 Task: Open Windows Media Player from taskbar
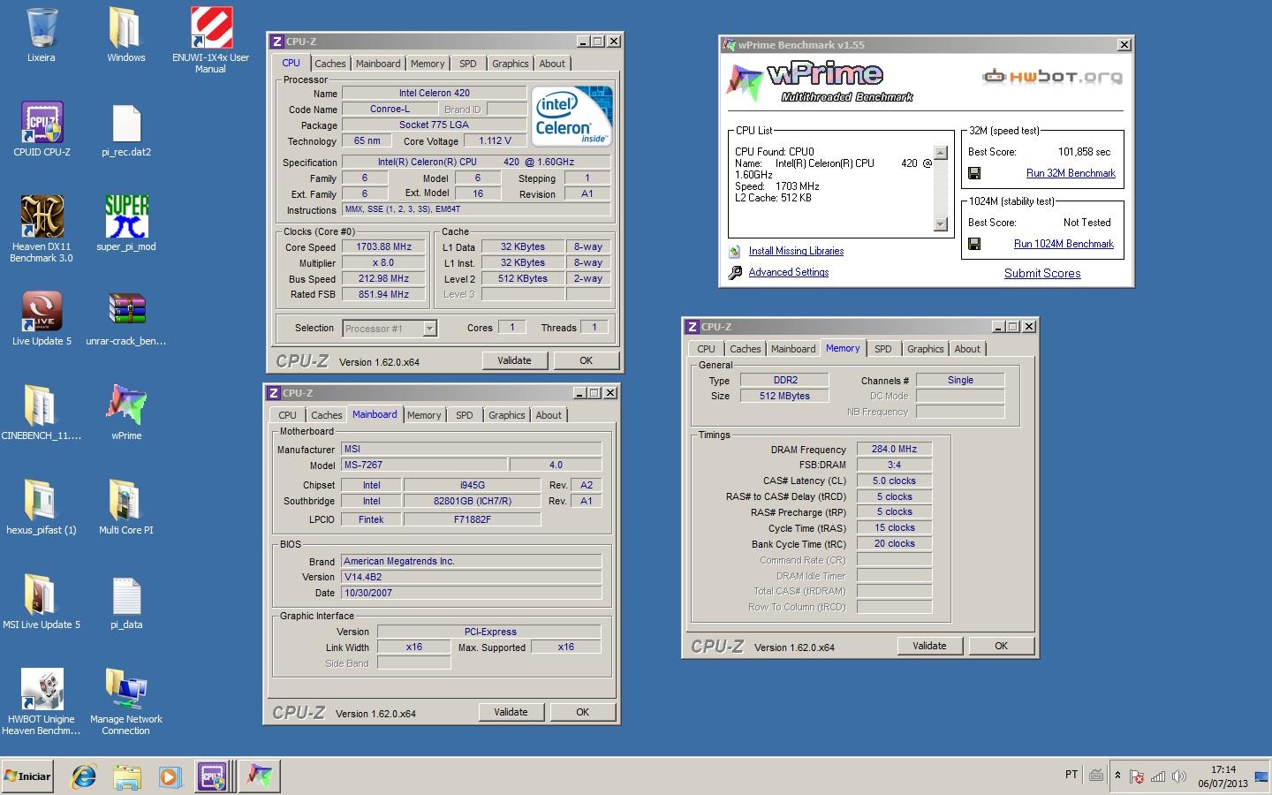tap(170, 776)
